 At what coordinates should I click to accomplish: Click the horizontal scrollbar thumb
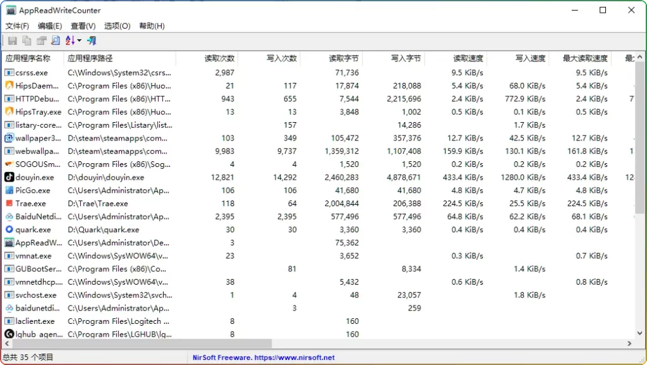[142, 343]
